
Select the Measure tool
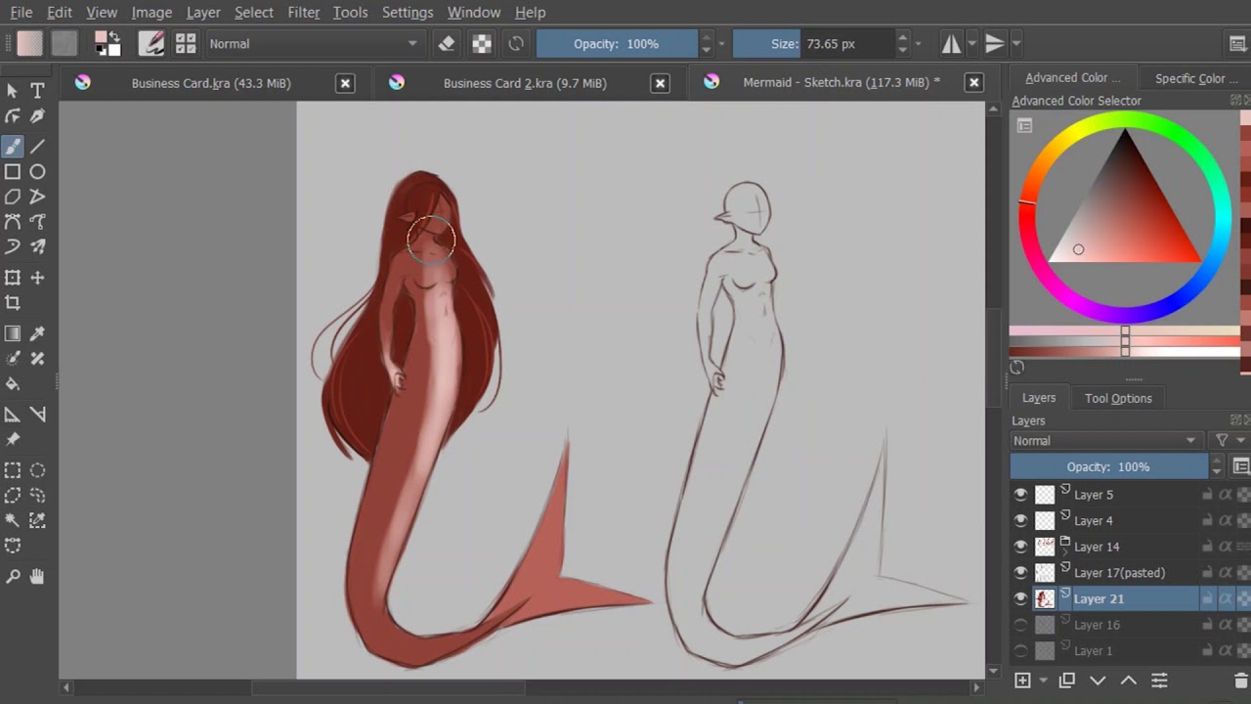(37, 415)
